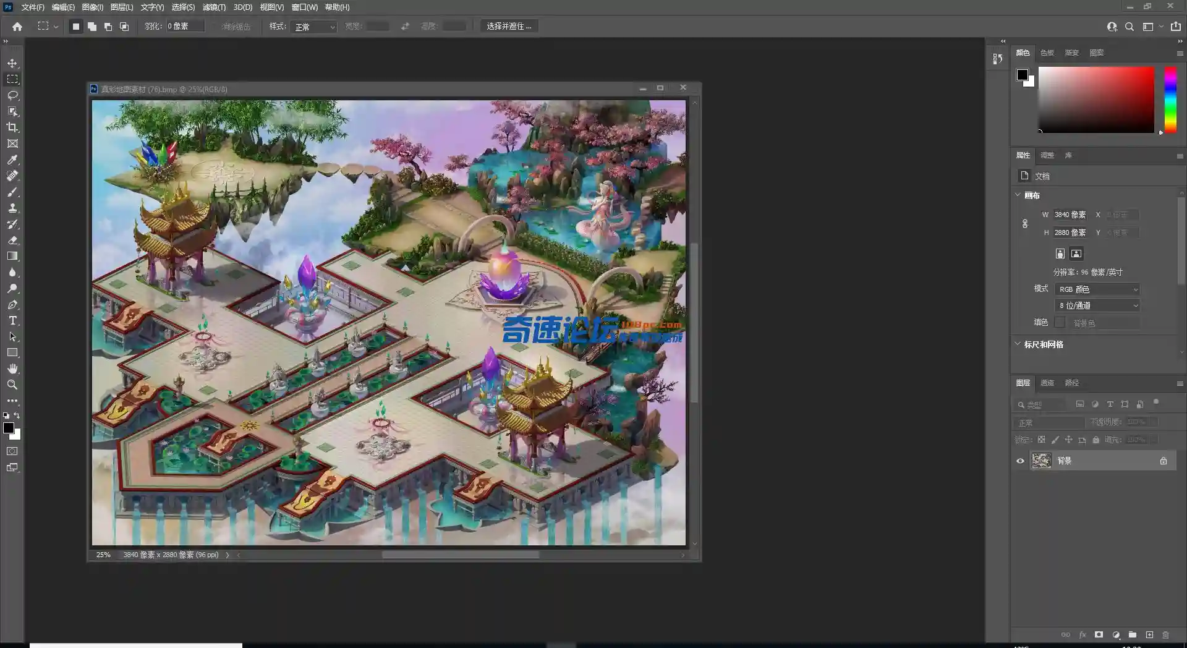Hide the 背景 layer visibility
The image size is (1187, 648).
click(x=1020, y=461)
